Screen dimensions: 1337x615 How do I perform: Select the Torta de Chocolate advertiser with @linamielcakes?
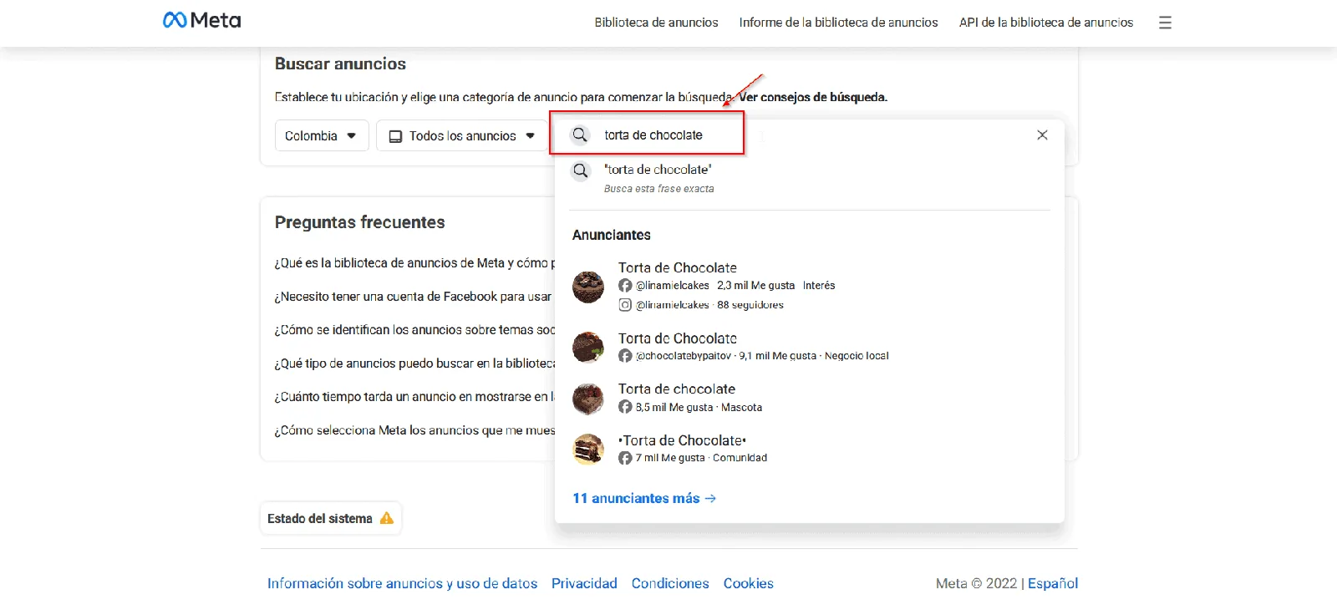809,287
